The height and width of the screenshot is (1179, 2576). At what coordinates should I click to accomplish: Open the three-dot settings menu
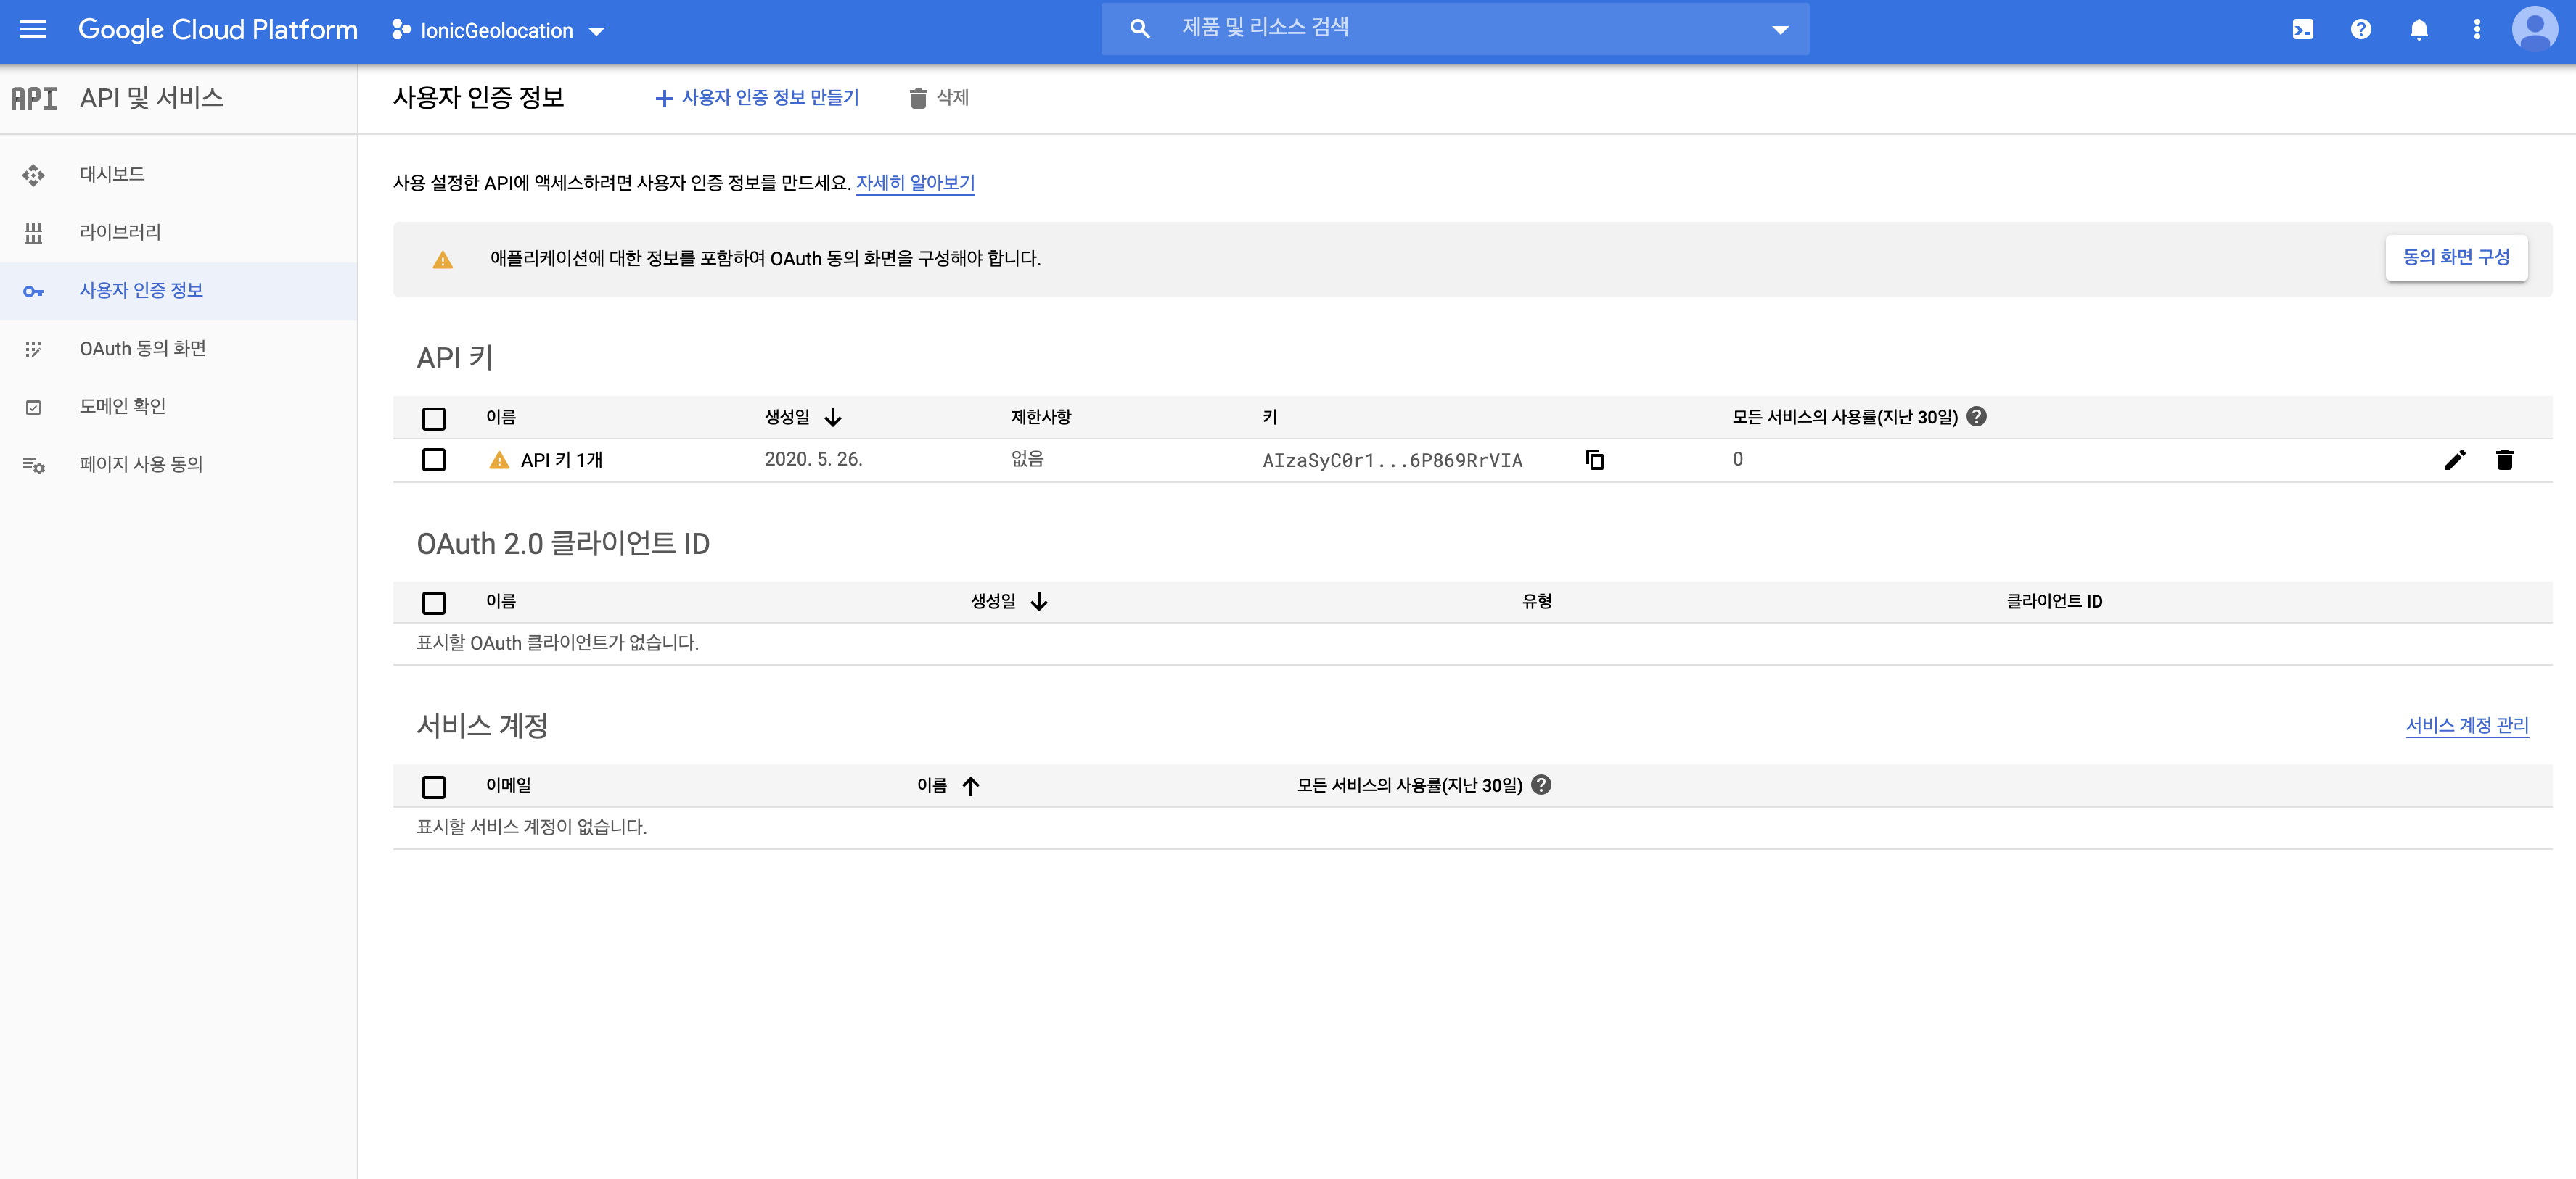[x=2476, y=30]
